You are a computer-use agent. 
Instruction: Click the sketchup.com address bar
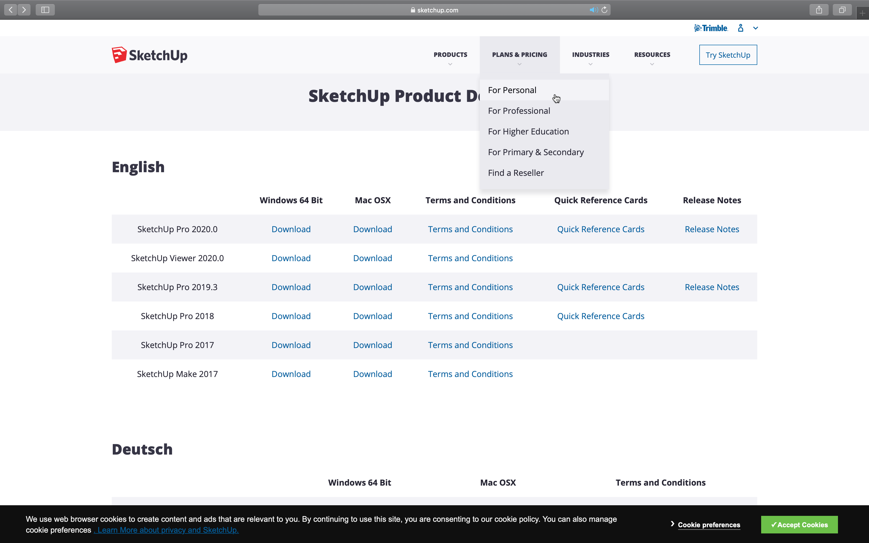point(434,10)
